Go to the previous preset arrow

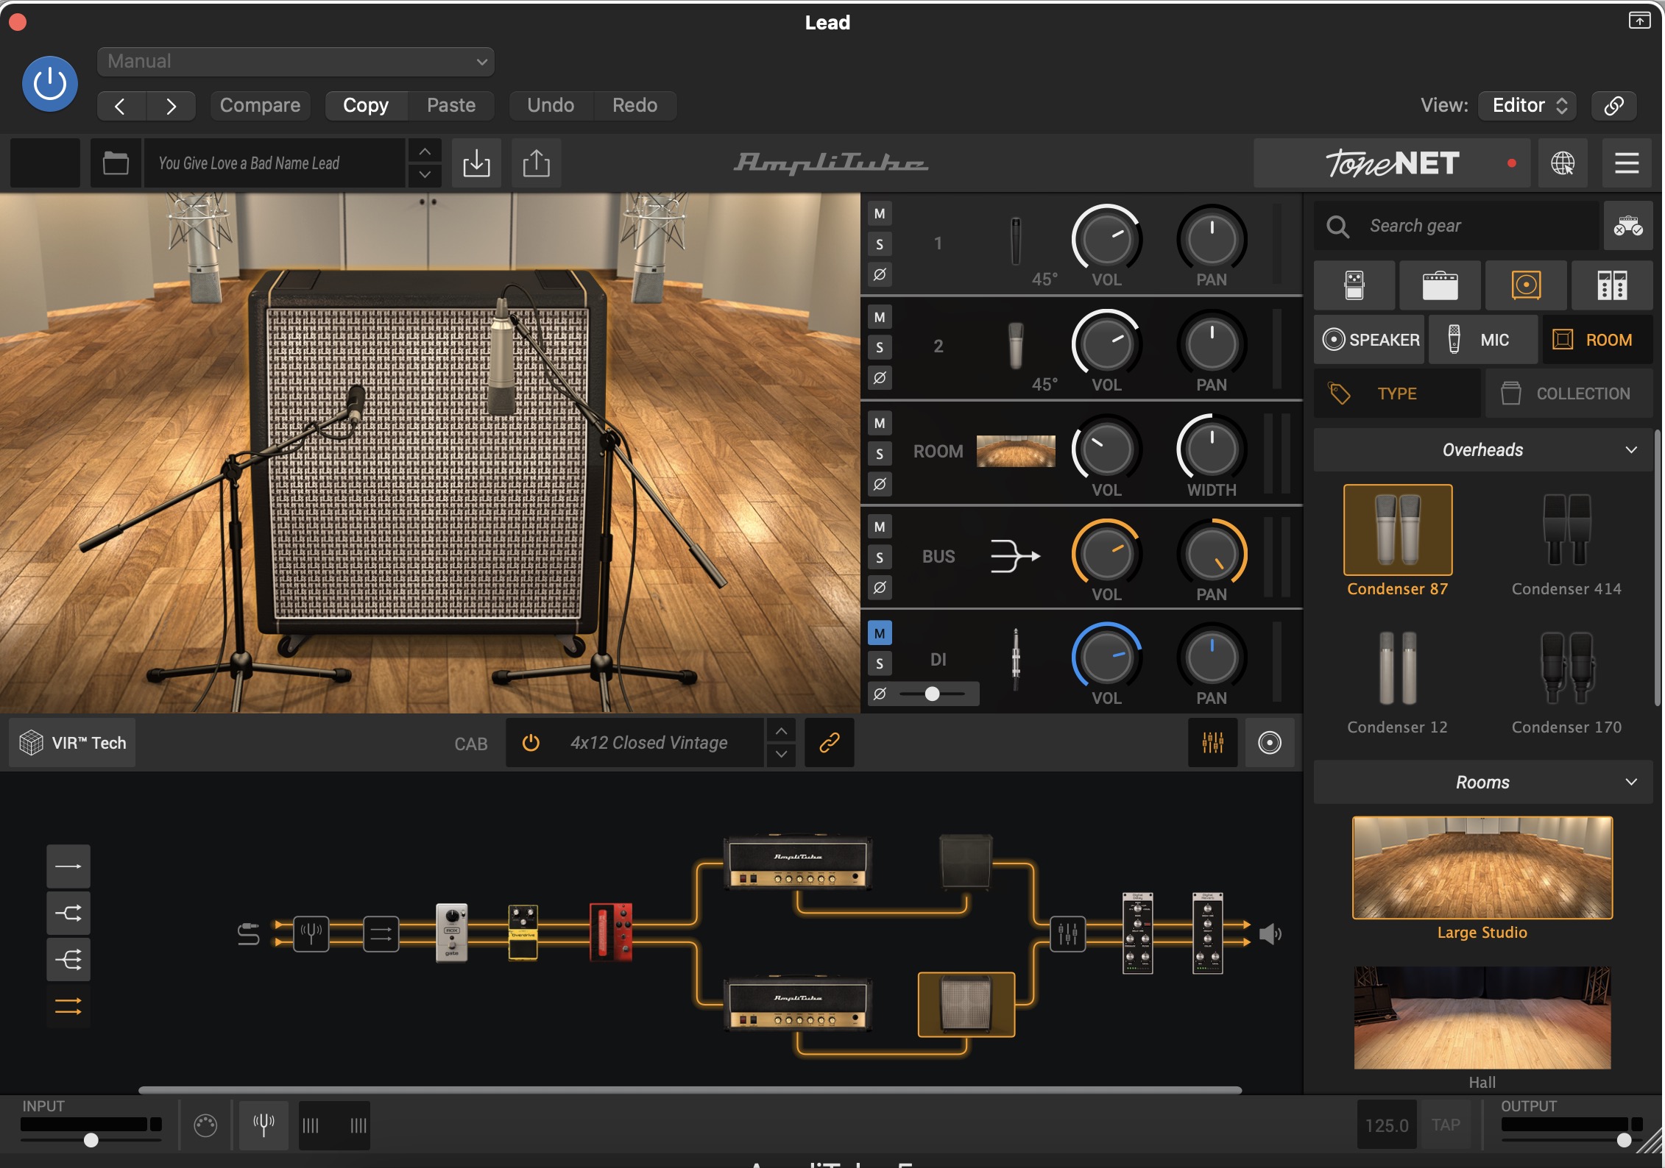(121, 106)
